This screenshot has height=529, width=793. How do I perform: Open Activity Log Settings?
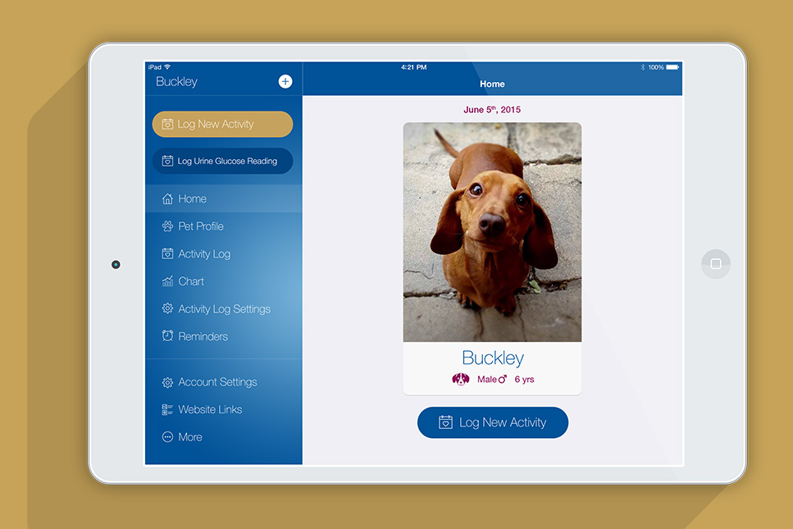(224, 308)
